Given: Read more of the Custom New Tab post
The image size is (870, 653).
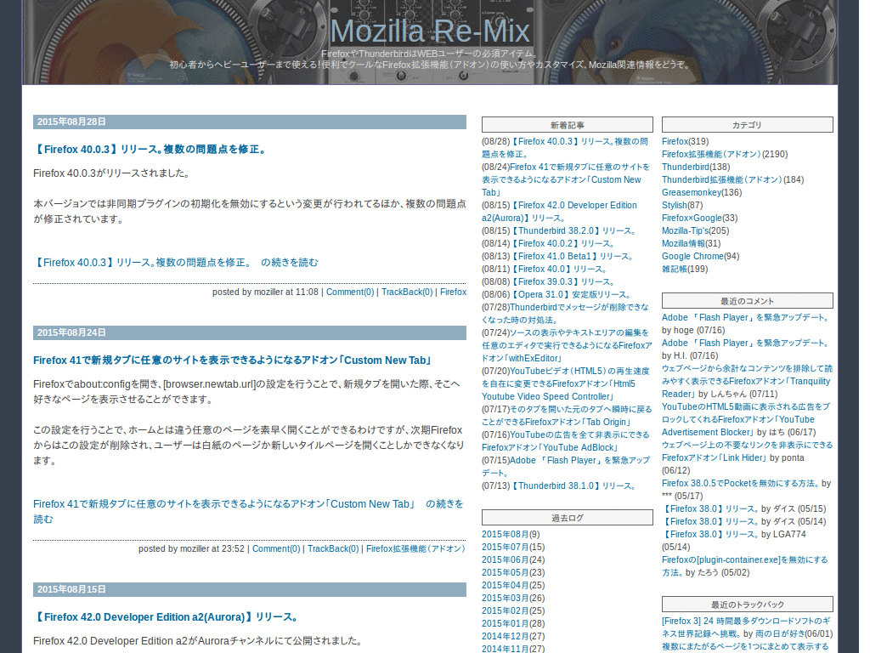Looking at the screenshot, I should pyautogui.click(x=248, y=511).
